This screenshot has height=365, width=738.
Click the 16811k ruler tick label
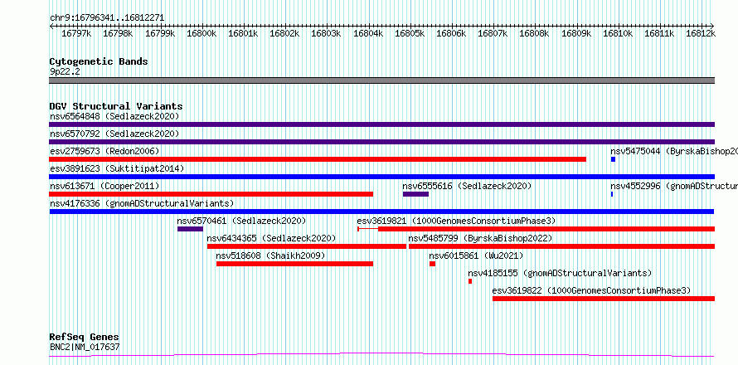(x=659, y=34)
